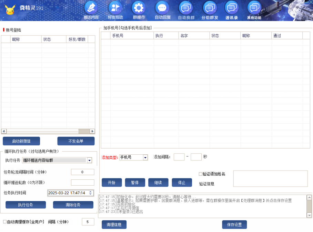Open the 好友互动 toolbar icon
Screen dimensions: 313x232
pos(115,8)
